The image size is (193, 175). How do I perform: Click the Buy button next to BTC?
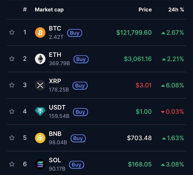74,33
